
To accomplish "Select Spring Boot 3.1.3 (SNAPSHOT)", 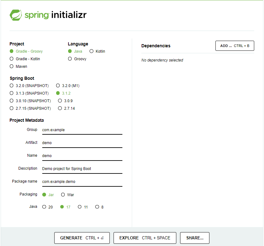I will tap(29, 93).
